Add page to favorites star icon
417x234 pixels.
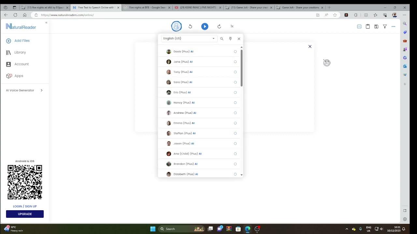335,15
